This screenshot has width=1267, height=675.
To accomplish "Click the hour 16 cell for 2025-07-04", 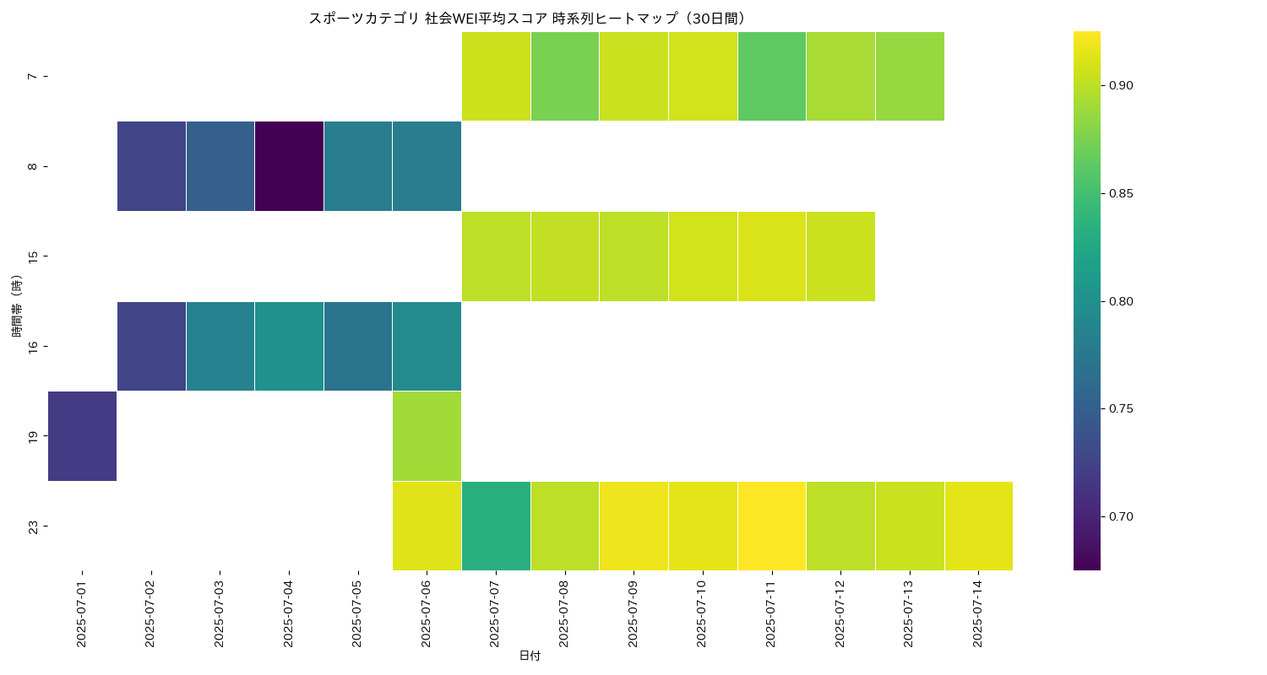I will click(x=289, y=346).
